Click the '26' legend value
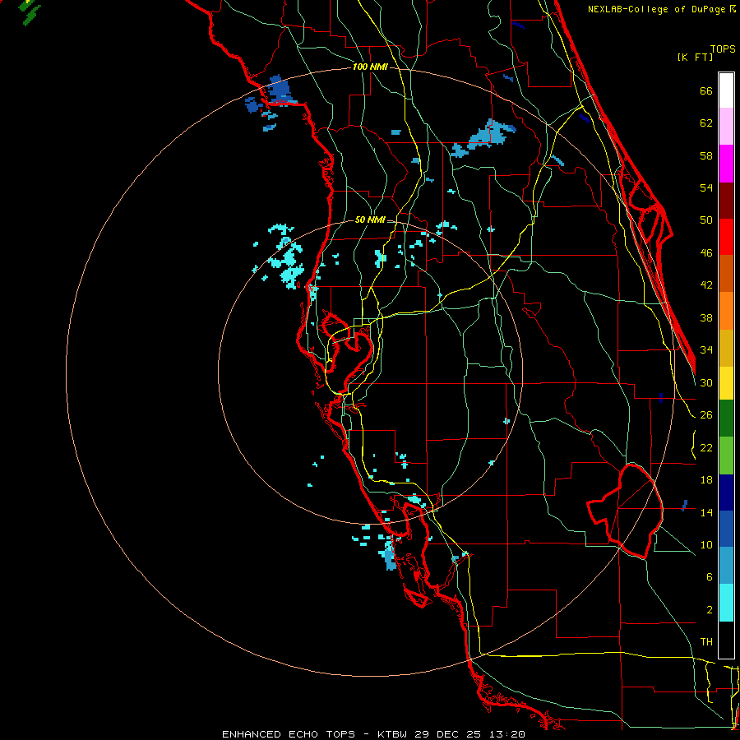 706,415
